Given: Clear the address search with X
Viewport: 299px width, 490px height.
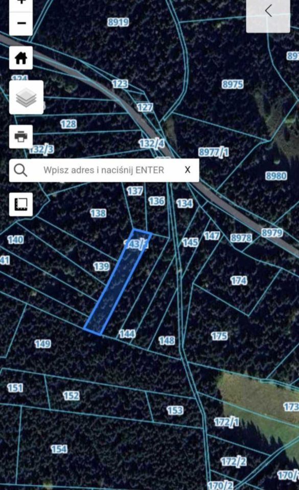Looking at the screenshot, I should (188, 169).
